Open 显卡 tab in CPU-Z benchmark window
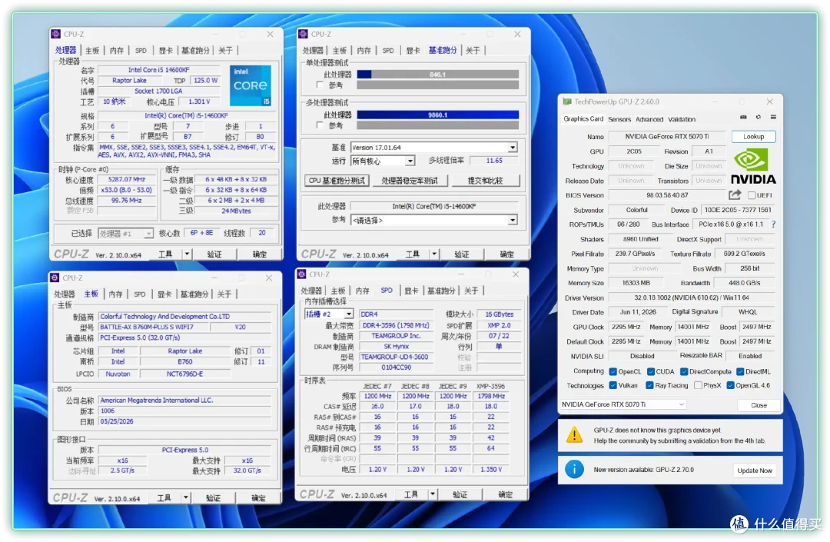 point(413,50)
